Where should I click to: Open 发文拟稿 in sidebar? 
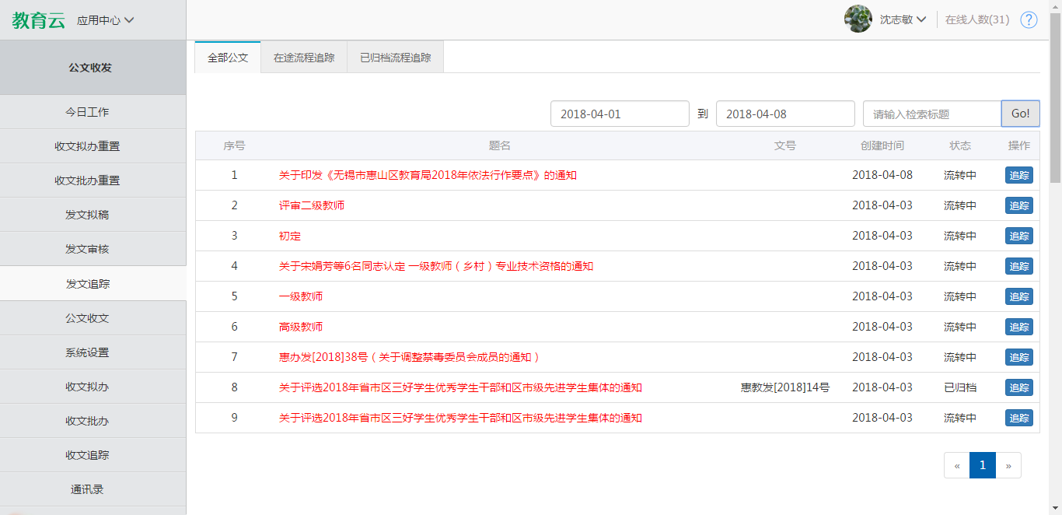coord(87,215)
